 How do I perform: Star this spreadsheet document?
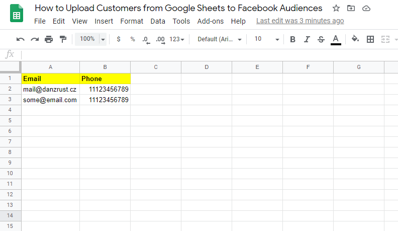point(336,9)
